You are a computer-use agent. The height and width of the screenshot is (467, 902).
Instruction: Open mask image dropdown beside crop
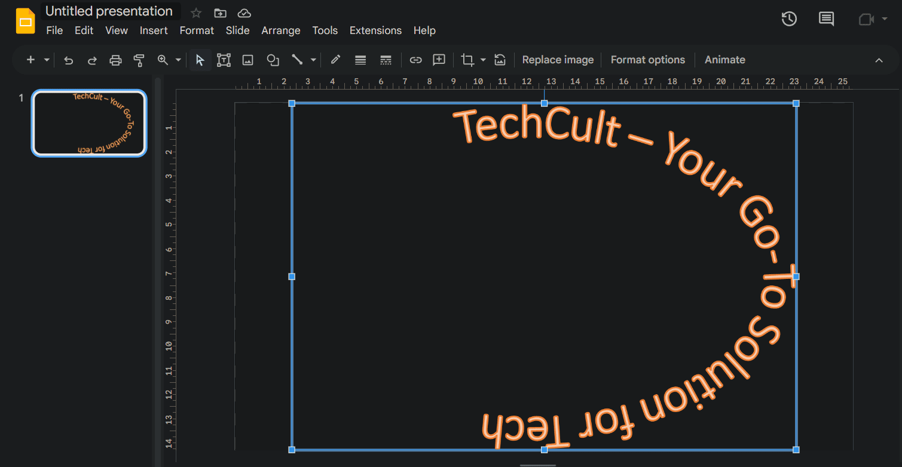[x=483, y=60]
